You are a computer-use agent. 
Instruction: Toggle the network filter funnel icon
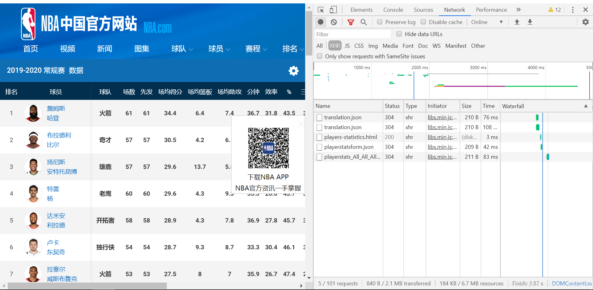click(x=351, y=22)
